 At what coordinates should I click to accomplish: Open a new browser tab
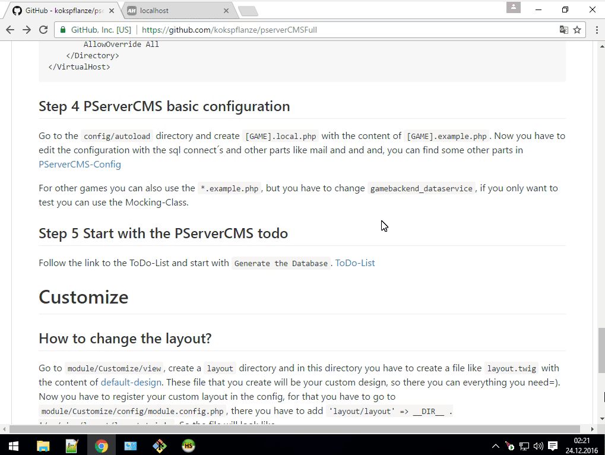pos(248,11)
